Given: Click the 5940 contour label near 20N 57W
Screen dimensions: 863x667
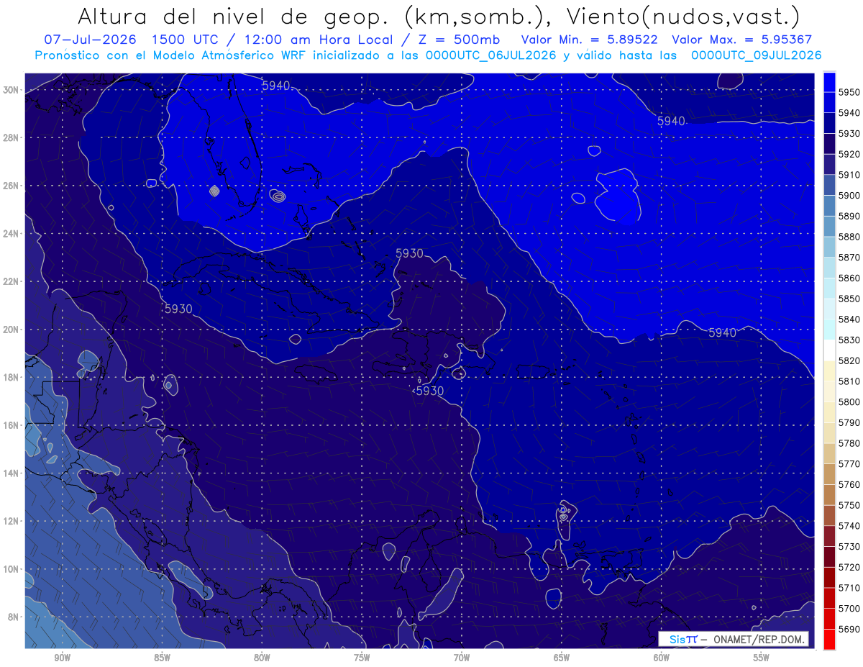Looking at the screenshot, I should point(723,332).
